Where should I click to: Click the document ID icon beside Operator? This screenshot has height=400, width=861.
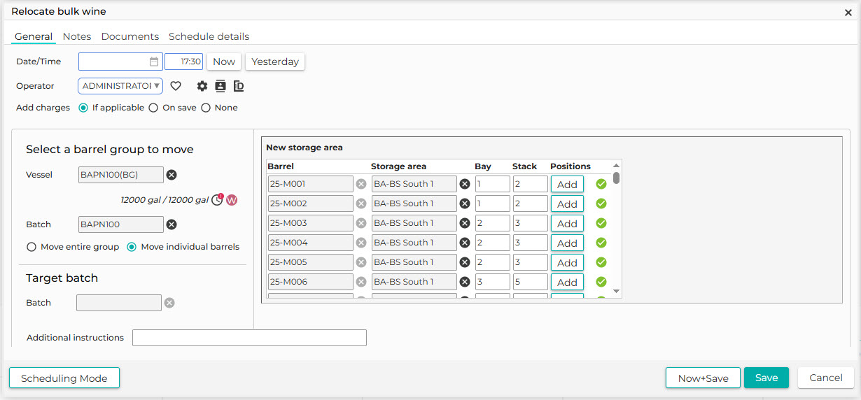(239, 86)
